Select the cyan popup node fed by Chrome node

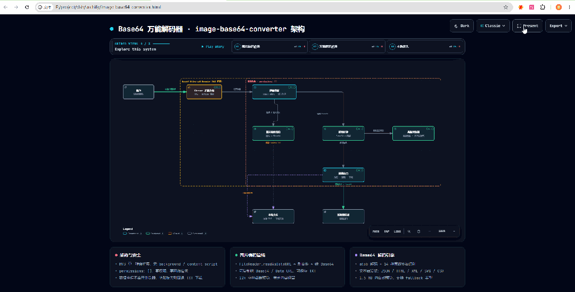click(274, 92)
